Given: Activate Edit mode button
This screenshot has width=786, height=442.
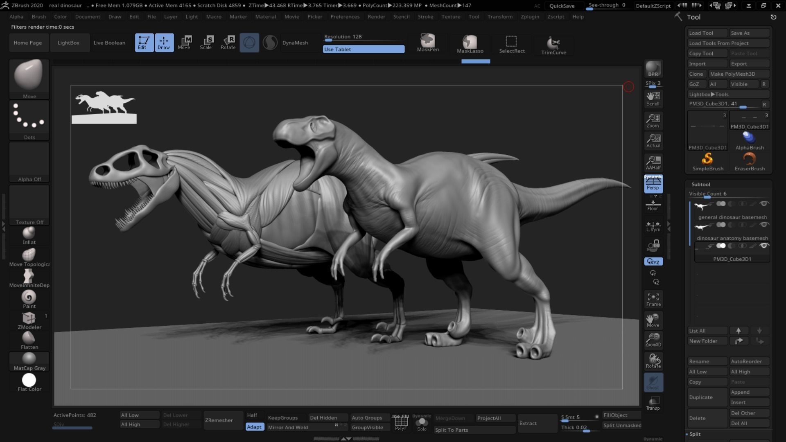Looking at the screenshot, I should click(x=144, y=43).
